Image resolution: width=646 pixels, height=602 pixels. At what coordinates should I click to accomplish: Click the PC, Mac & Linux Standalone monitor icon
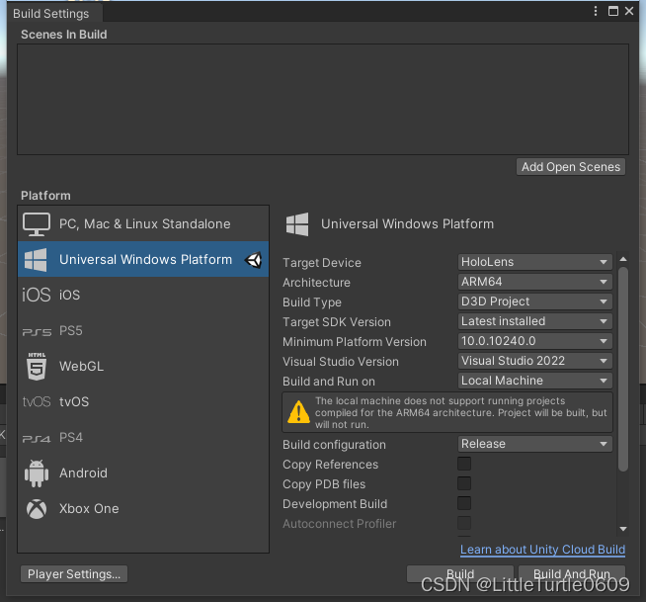pos(37,224)
